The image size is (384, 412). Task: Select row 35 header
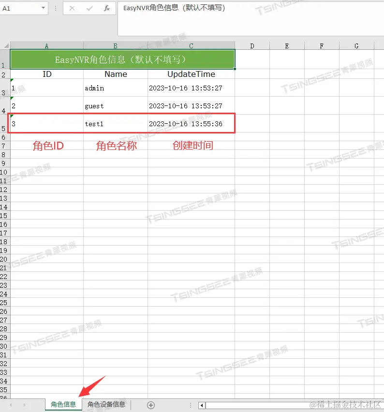5,389
